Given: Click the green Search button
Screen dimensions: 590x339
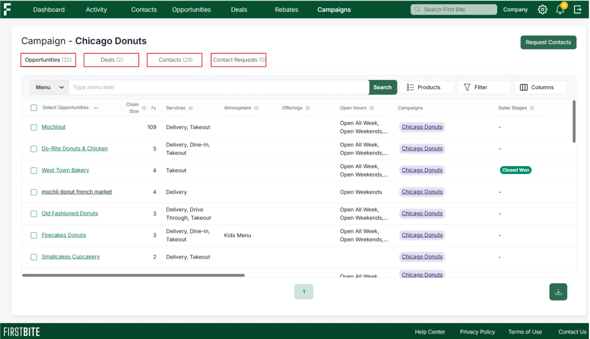Looking at the screenshot, I should [383, 87].
